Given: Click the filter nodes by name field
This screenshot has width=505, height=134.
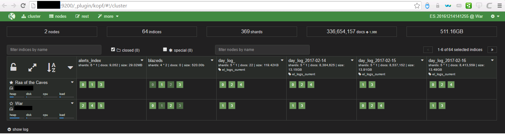Looking at the screenshot, I should tap(262, 50).
